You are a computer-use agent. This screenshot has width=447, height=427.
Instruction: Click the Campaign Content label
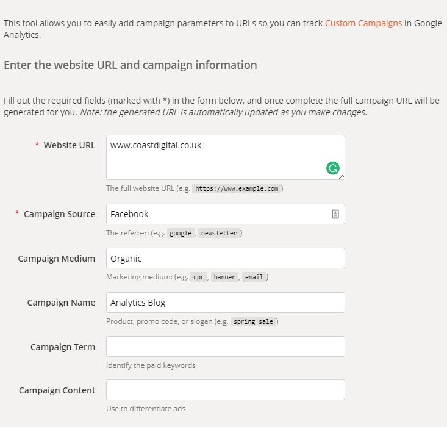pos(57,390)
